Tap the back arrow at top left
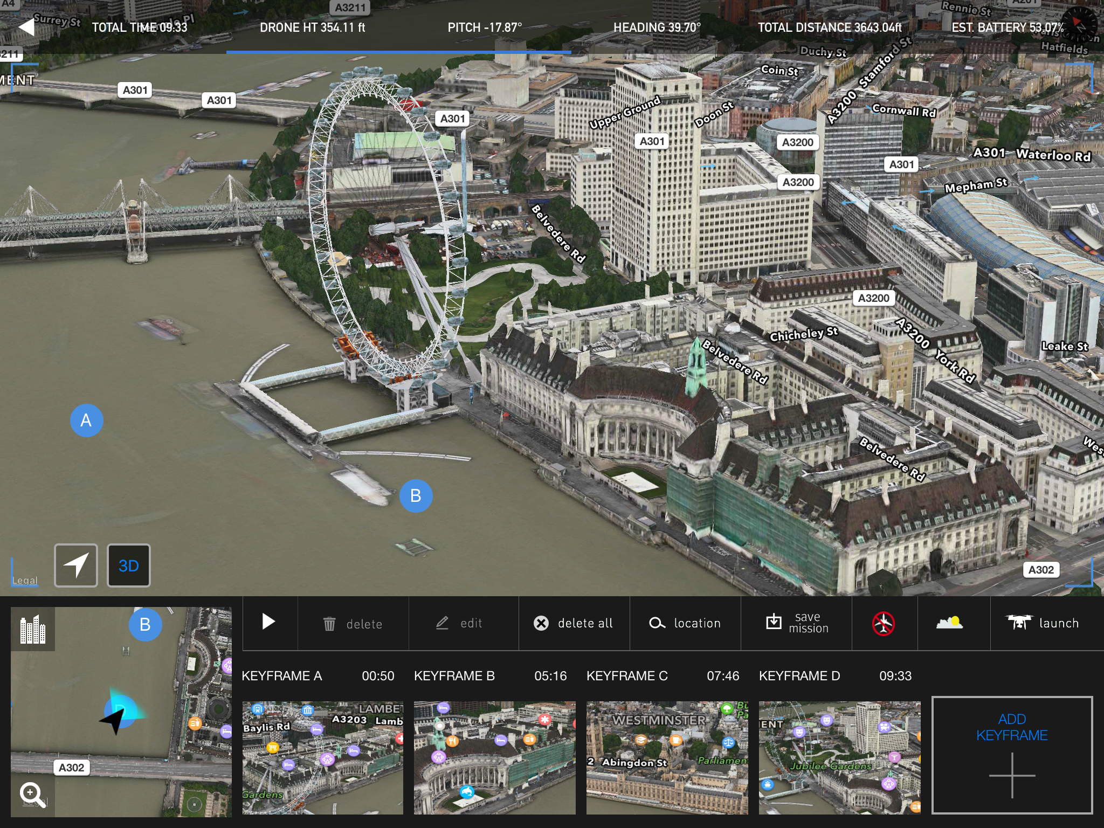Image resolution: width=1104 pixels, height=828 pixels. tap(26, 26)
